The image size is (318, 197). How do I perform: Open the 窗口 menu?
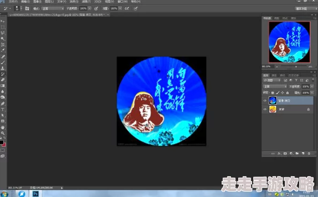(123, 2)
